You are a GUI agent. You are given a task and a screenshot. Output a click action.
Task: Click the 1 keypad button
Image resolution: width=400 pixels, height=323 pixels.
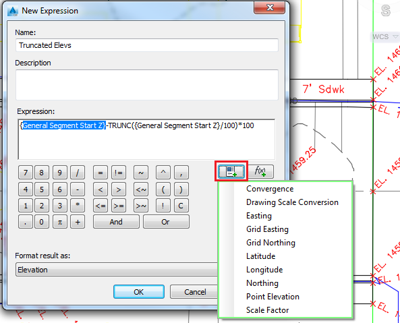pyautogui.click(x=26, y=206)
